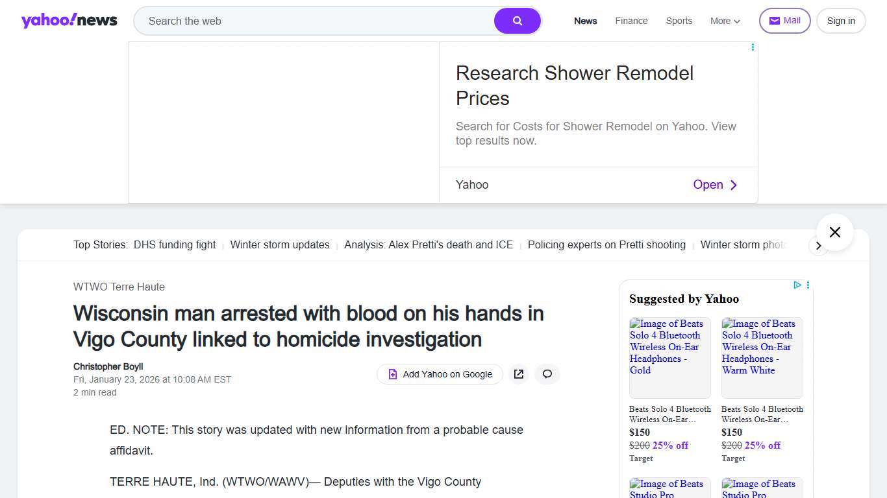Click the purple search magnifier button

click(x=517, y=21)
